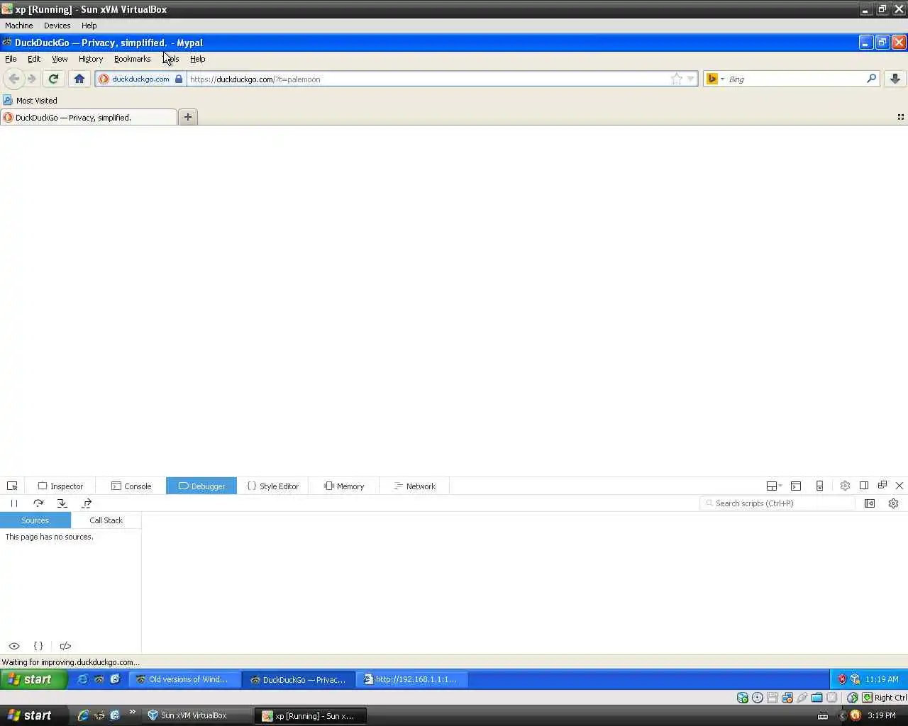Click the guest Internet Explorer quick launch icon
This screenshot has width=908, height=726.
82,679
